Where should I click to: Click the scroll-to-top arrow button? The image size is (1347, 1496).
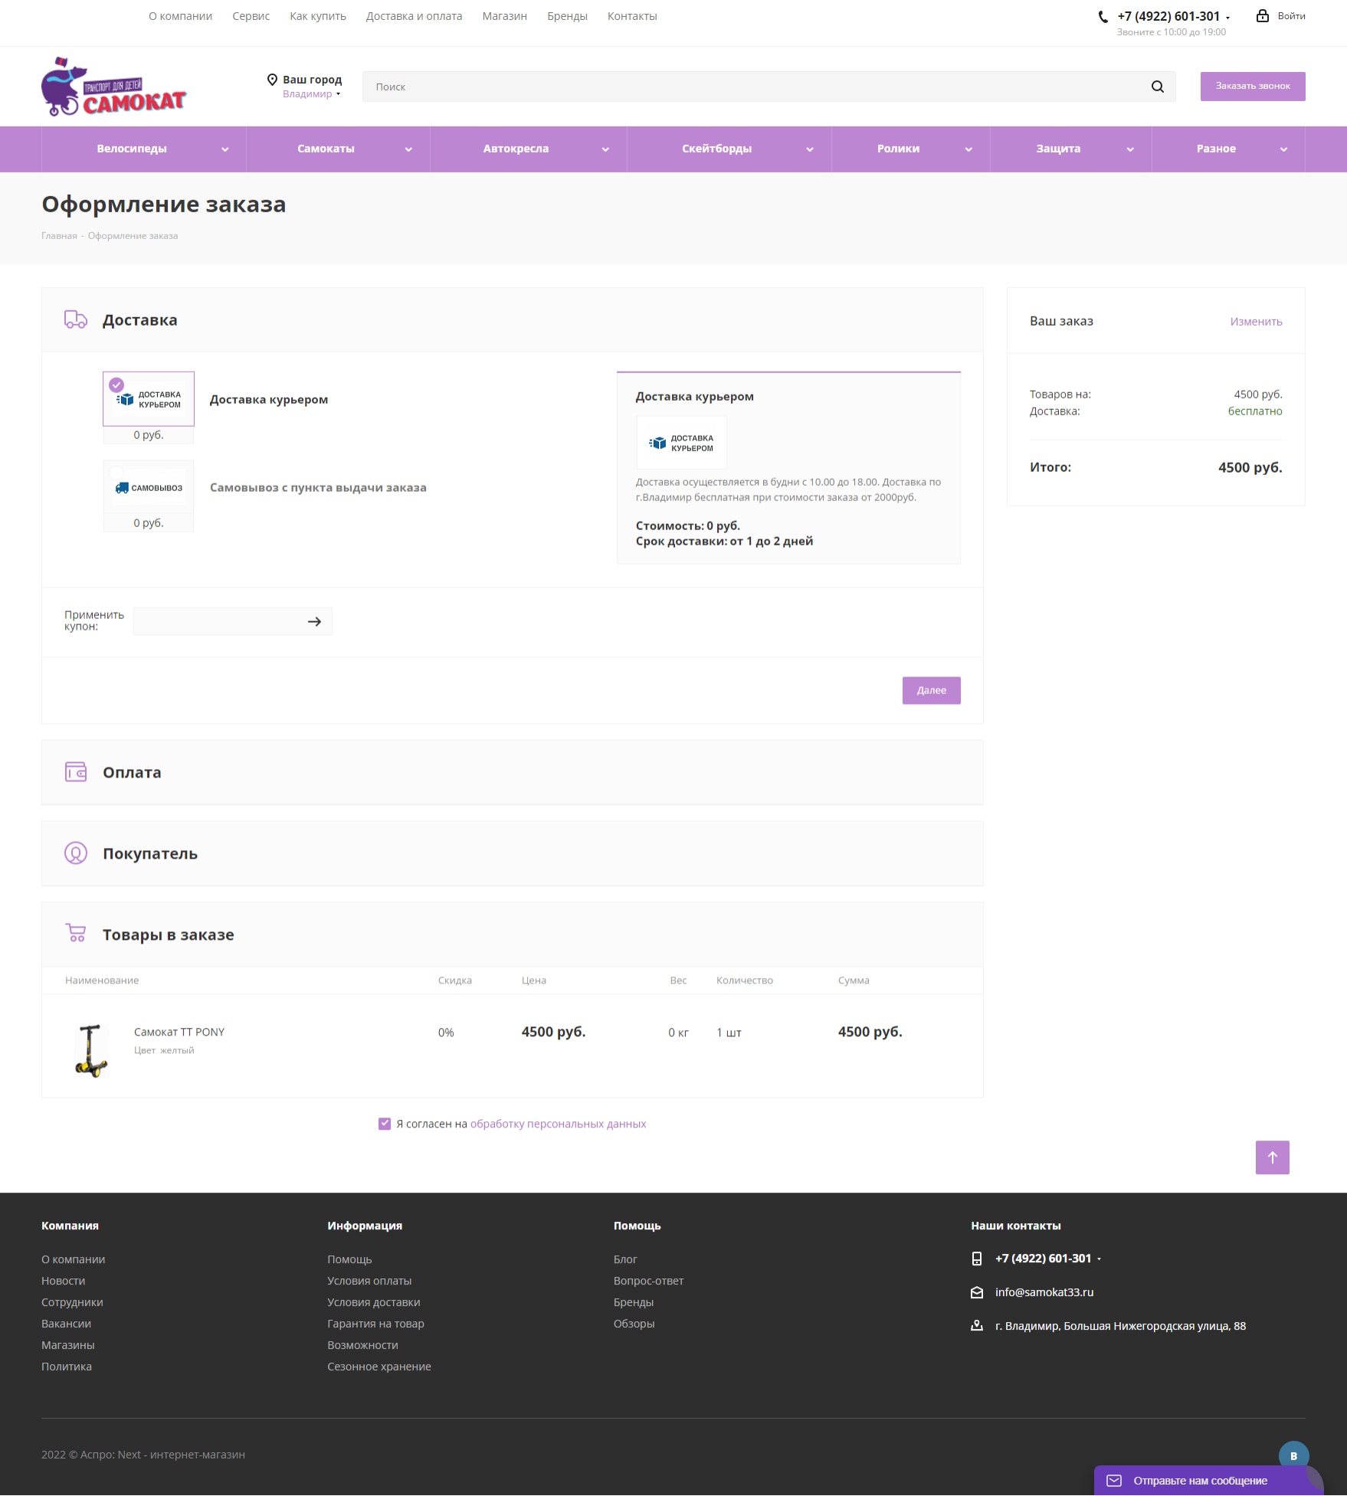point(1272,1157)
